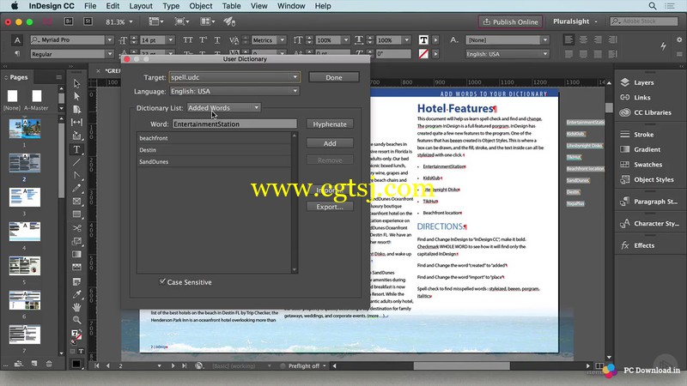This screenshot has width=687, height=386.
Task: Open the Layers panel
Action: point(643,82)
